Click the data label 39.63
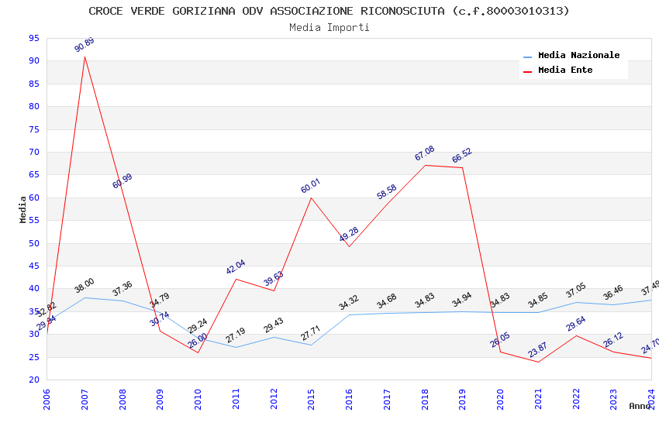The image size is (659, 426). [274, 278]
